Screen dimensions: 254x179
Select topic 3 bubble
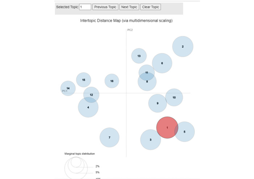click(x=151, y=140)
